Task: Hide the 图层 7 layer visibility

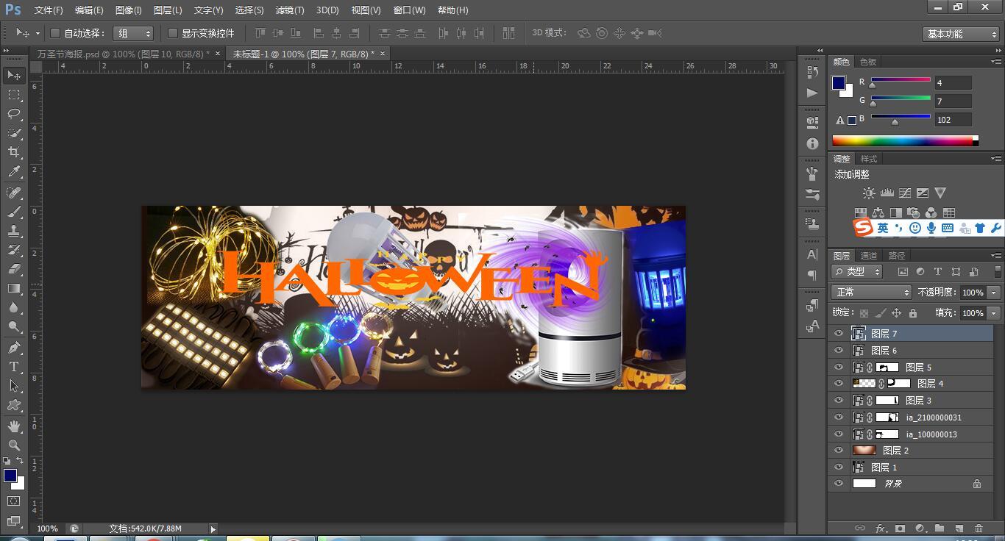Action: (x=839, y=334)
